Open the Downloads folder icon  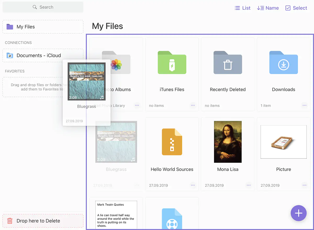click(x=283, y=63)
